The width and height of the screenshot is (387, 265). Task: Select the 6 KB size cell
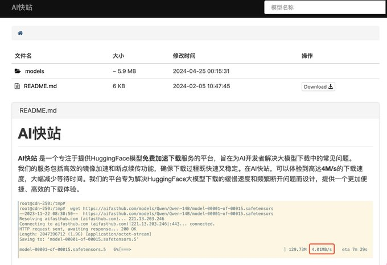pos(119,86)
